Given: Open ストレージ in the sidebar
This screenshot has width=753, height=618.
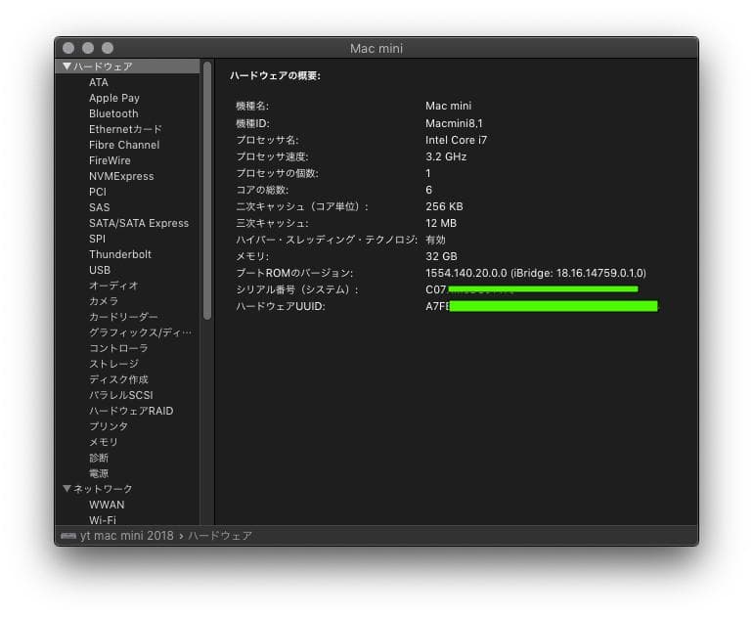Looking at the screenshot, I should 113,364.
